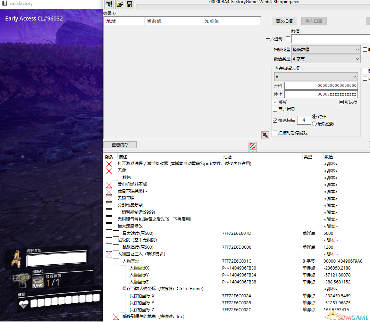
Task: Click the rebar gun icon in HUD
Action: pos(21,280)
